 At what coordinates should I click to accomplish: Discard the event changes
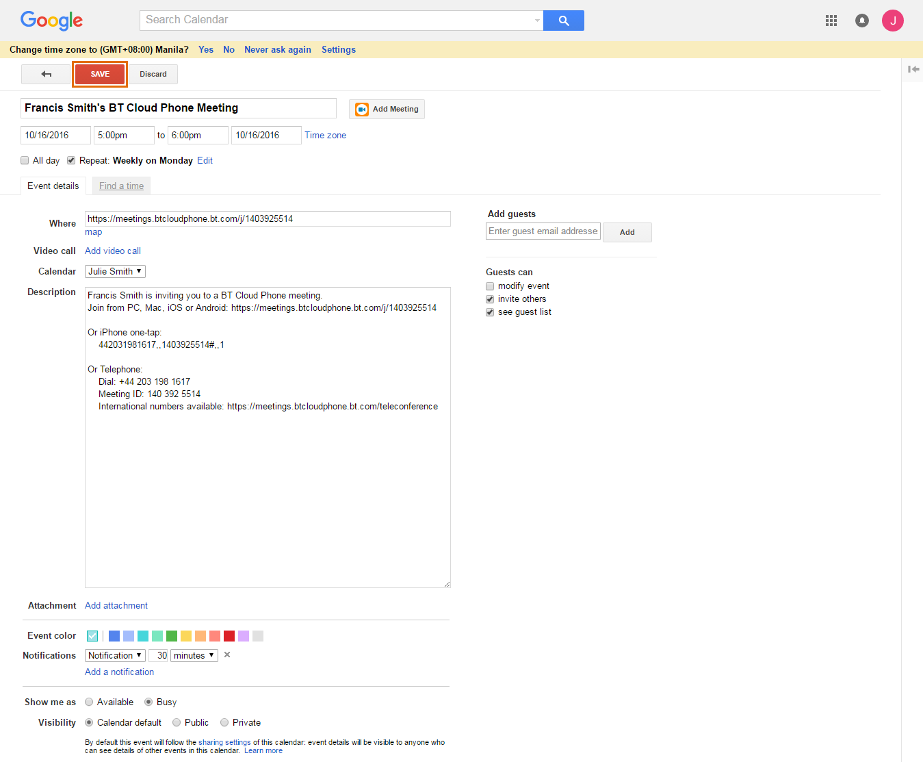coord(153,74)
